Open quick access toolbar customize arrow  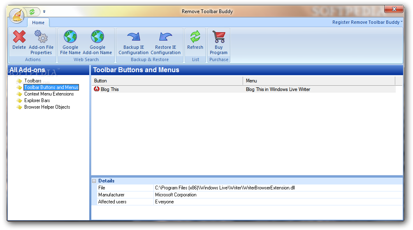pyautogui.click(x=44, y=11)
